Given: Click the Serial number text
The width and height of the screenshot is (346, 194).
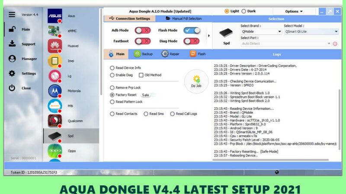Looking at the screenshot, I should pos(23,158).
